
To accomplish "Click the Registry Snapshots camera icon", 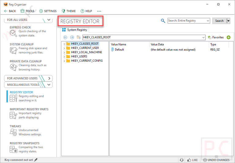I will [13, 150].
